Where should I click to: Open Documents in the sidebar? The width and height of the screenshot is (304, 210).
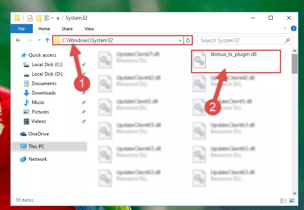point(44,84)
